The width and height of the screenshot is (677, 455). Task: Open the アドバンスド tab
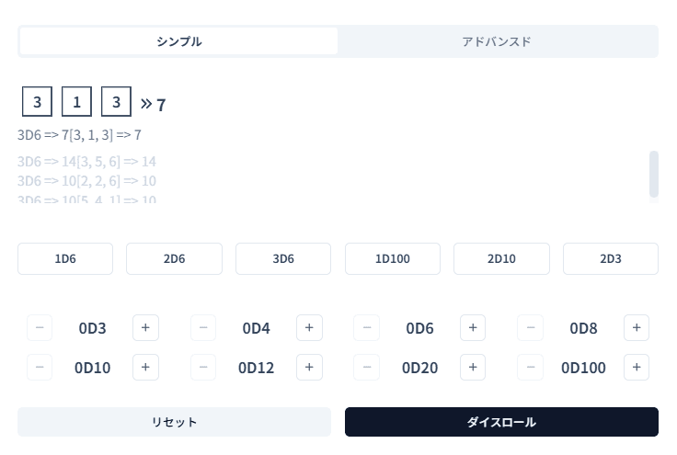pyautogui.click(x=497, y=41)
